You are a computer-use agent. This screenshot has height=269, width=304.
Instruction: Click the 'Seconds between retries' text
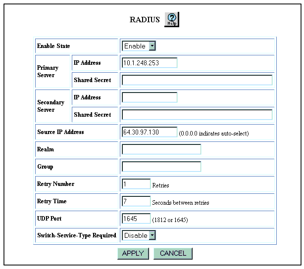(181, 203)
